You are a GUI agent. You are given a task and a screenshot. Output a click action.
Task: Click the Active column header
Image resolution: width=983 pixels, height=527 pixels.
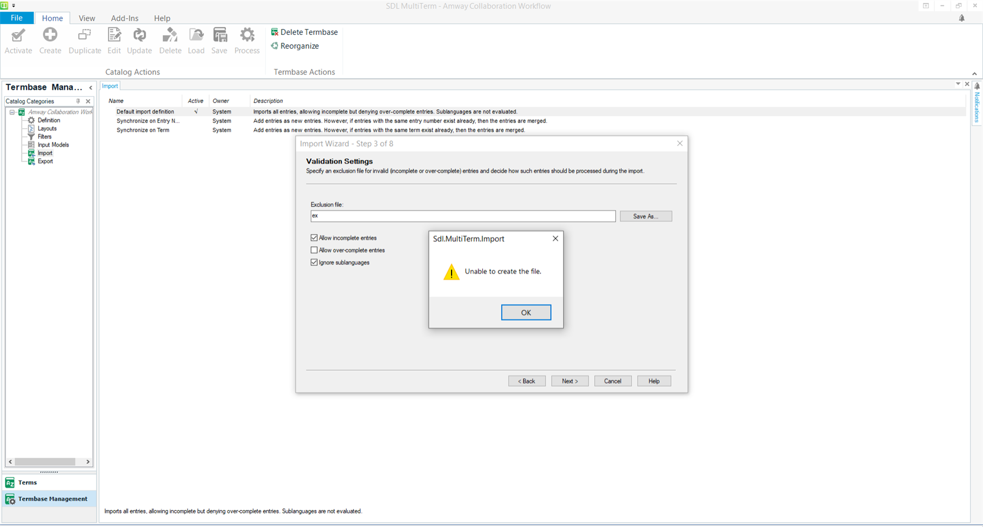click(196, 101)
